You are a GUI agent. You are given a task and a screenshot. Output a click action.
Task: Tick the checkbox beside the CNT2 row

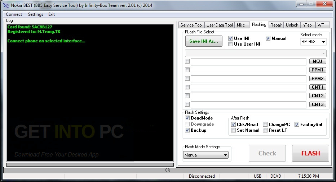tap(187, 95)
